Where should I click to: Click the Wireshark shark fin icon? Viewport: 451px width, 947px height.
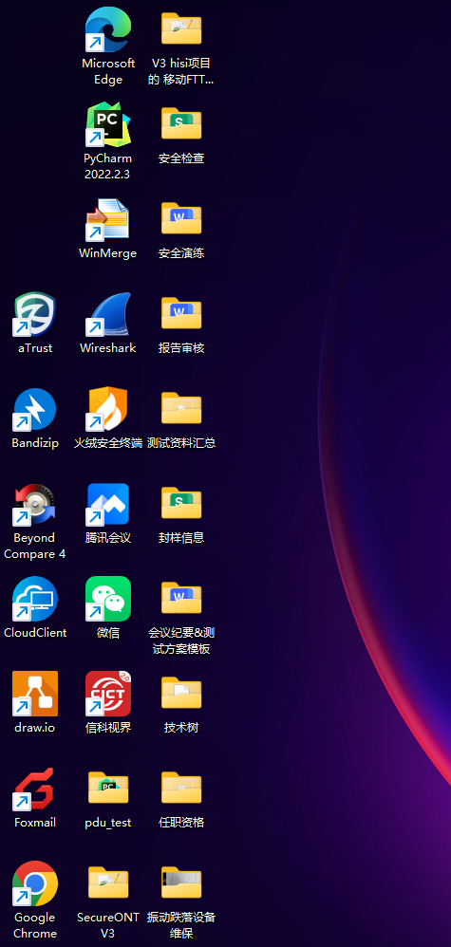108,314
